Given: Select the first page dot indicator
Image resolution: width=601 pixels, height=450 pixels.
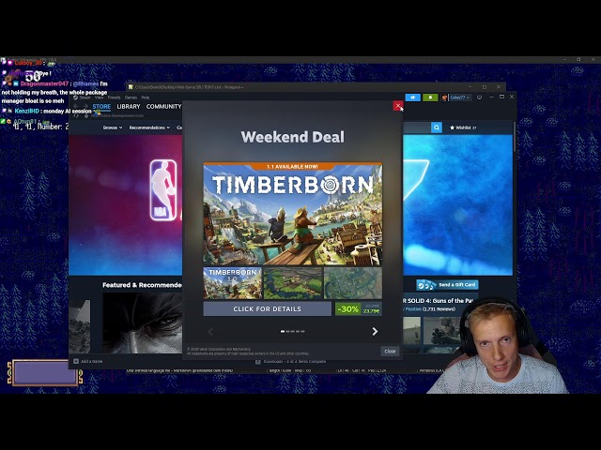Looking at the screenshot, I should [x=283, y=331].
